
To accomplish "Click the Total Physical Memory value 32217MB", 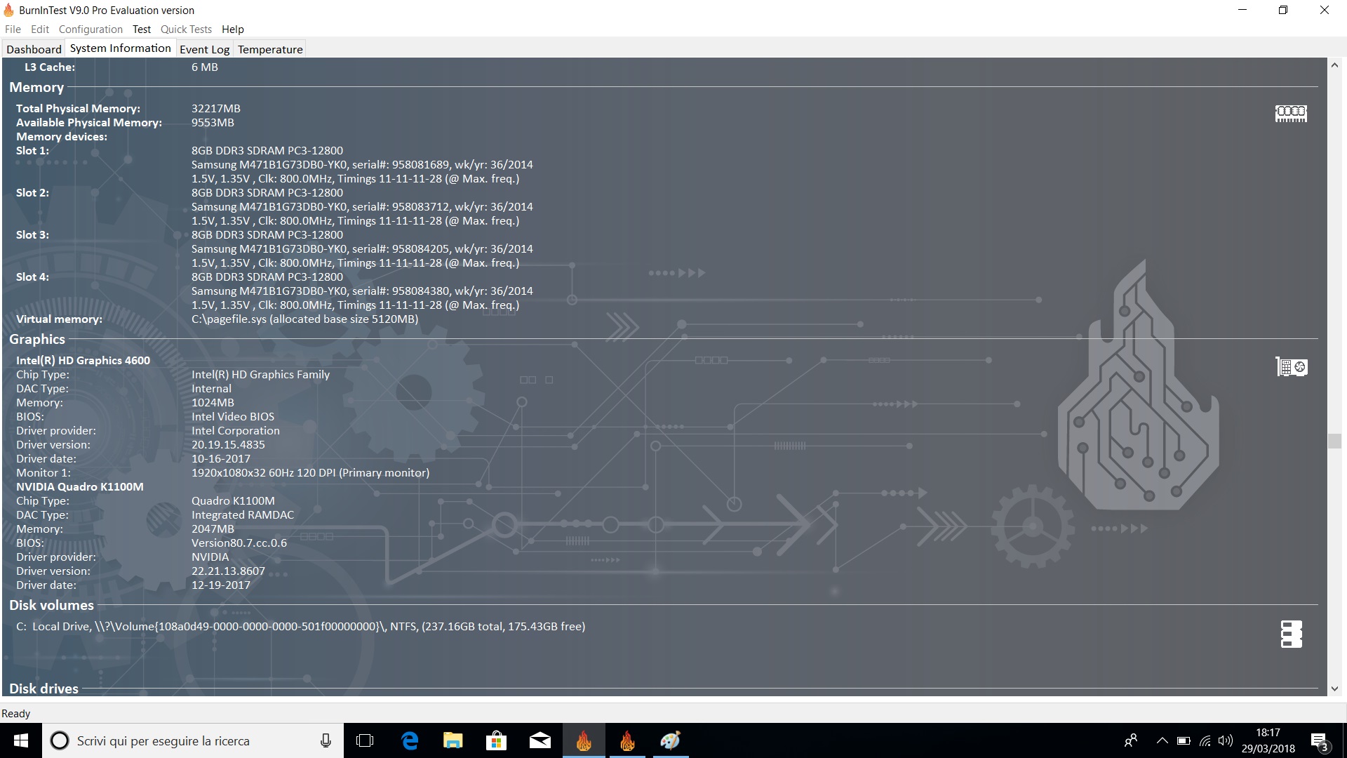I will 216,108.
